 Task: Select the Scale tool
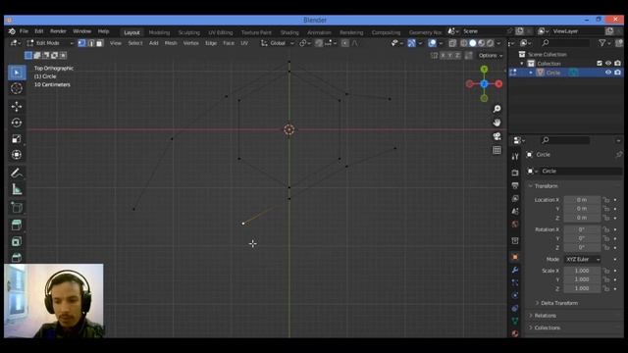pos(17,139)
